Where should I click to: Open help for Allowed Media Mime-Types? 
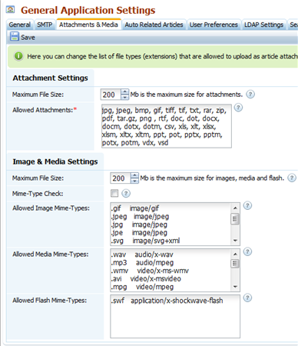pos(247,251)
